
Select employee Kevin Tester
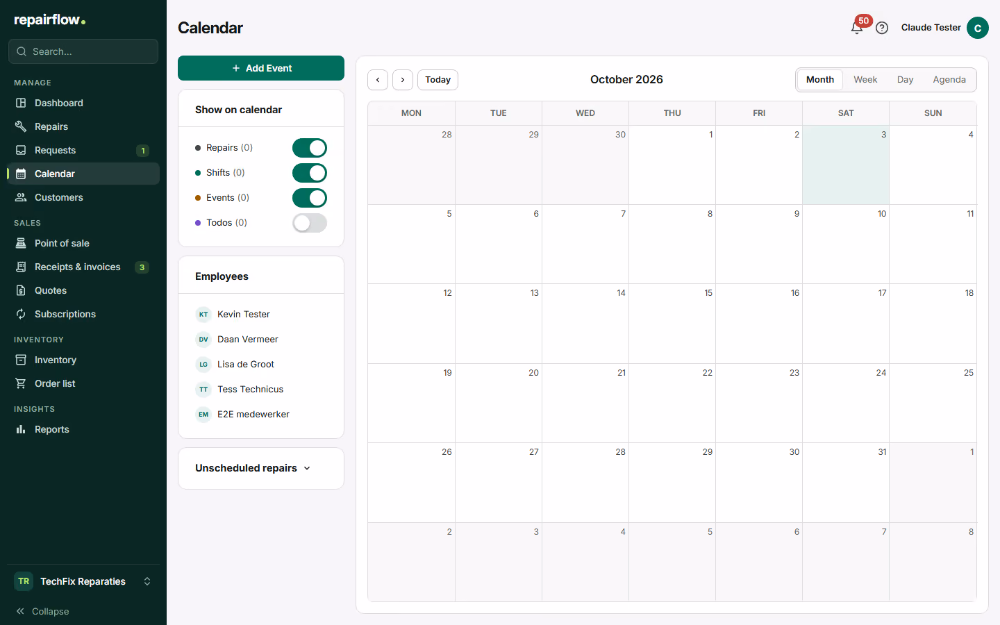point(261,315)
